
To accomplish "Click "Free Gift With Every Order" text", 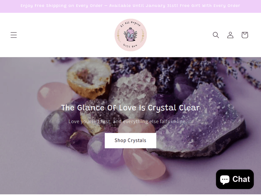I will tap(210, 6).
